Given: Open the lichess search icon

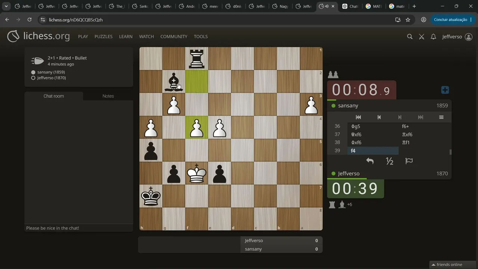Looking at the screenshot, I should coord(410,37).
